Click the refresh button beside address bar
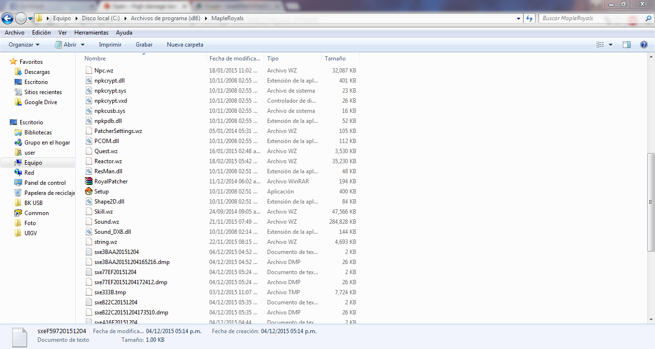 pos(529,18)
